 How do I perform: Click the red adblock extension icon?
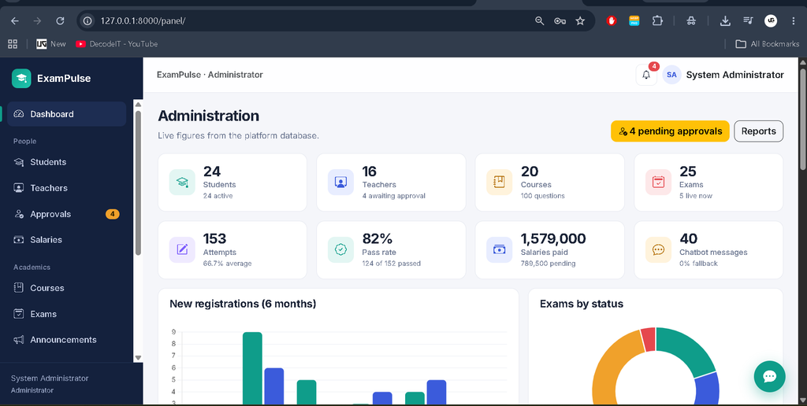pyautogui.click(x=612, y=21)
